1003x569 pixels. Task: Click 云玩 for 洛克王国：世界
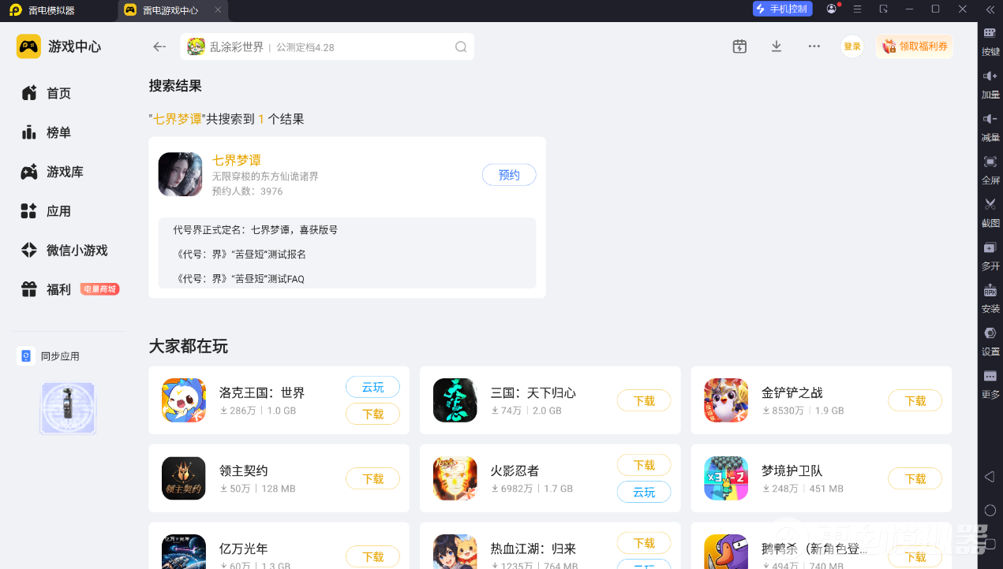tap(372, 387)
